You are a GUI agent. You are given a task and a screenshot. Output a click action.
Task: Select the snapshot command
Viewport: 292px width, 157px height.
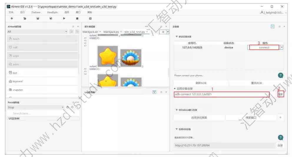[42, 90]
